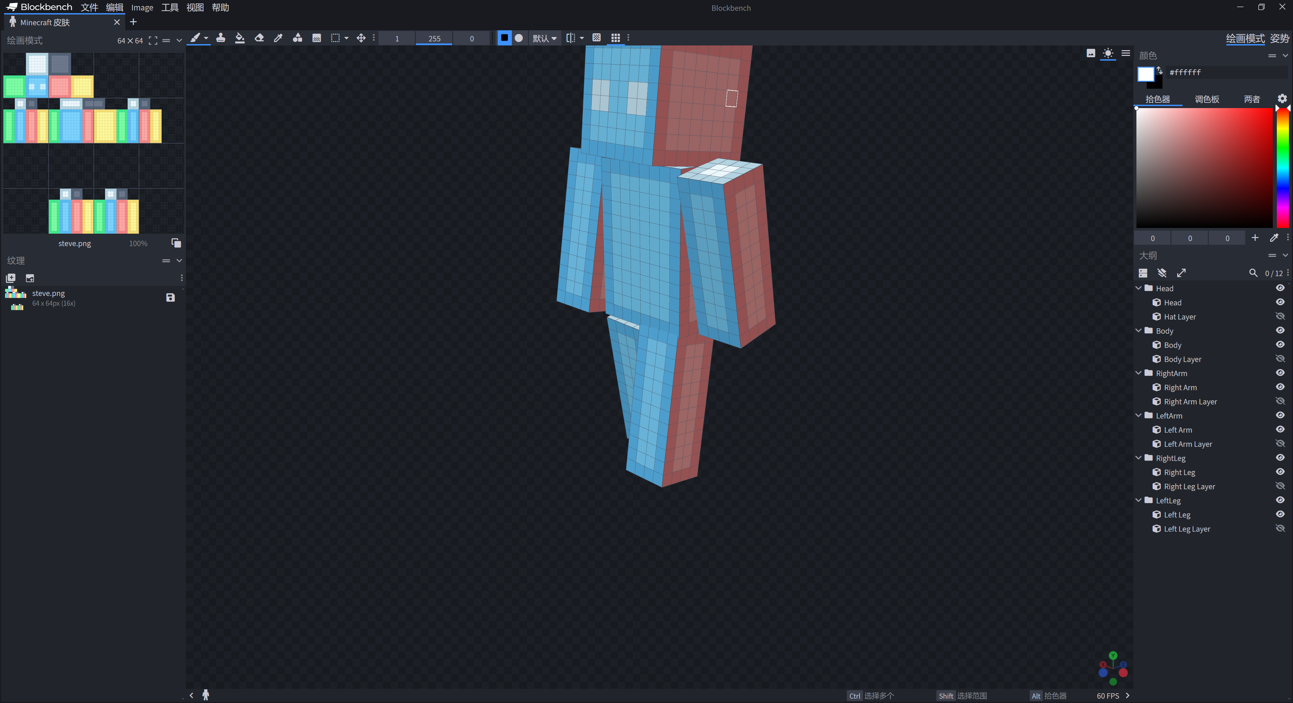1293x703 pixels.
Task: Hide the Left Leg cube
Action: coord(1280,514)
